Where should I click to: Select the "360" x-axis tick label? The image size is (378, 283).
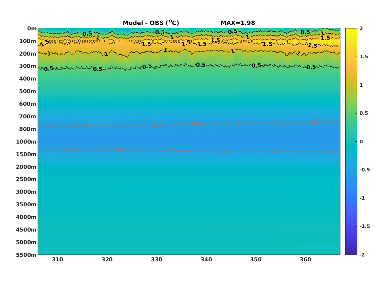(305, 259)
